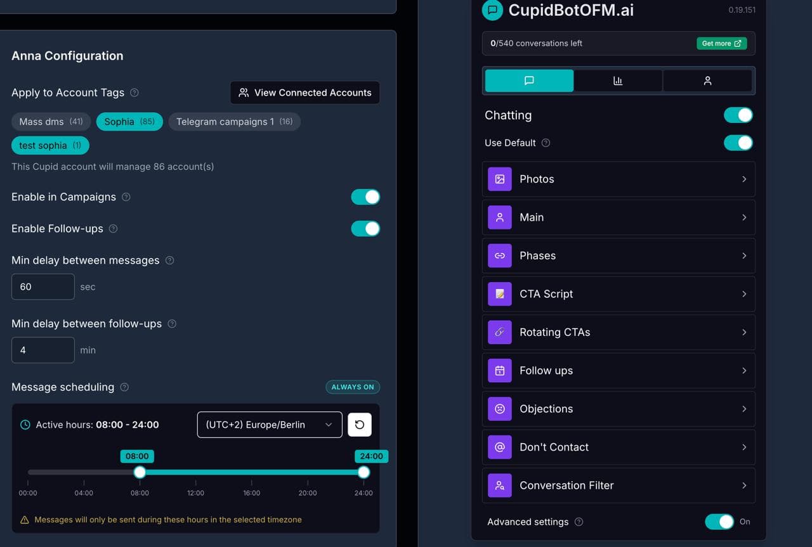Viewport: 812px width, 547px height.
Task: Click the min delay between messages field
Action: [43, 286]
